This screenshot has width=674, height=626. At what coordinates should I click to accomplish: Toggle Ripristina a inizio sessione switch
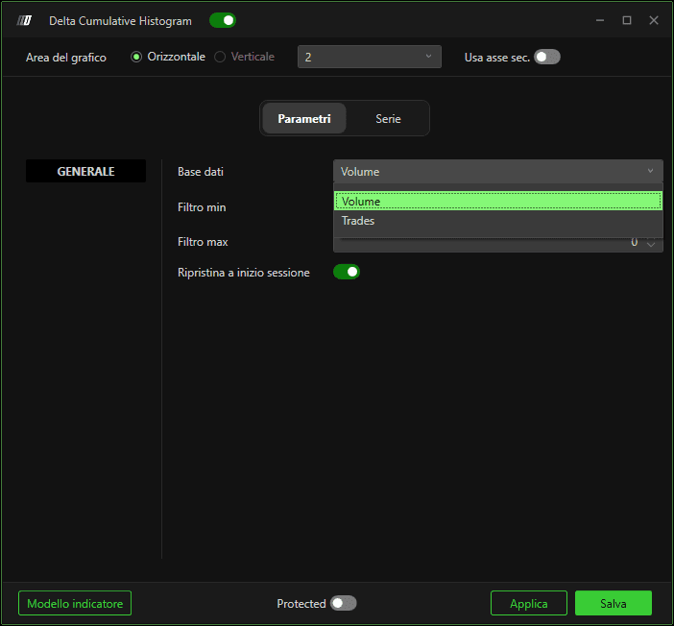point(347,272)
